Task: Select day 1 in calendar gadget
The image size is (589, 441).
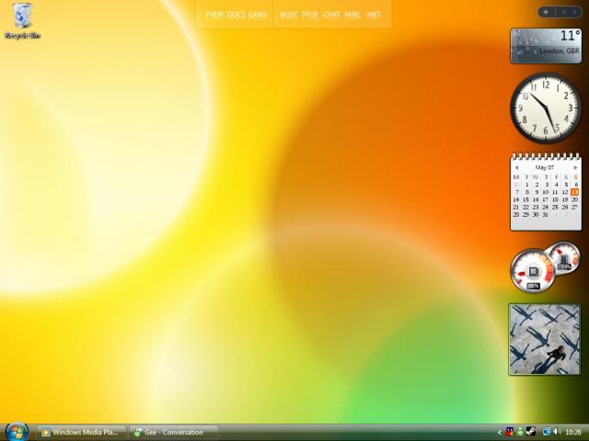Action: [527, 185]
